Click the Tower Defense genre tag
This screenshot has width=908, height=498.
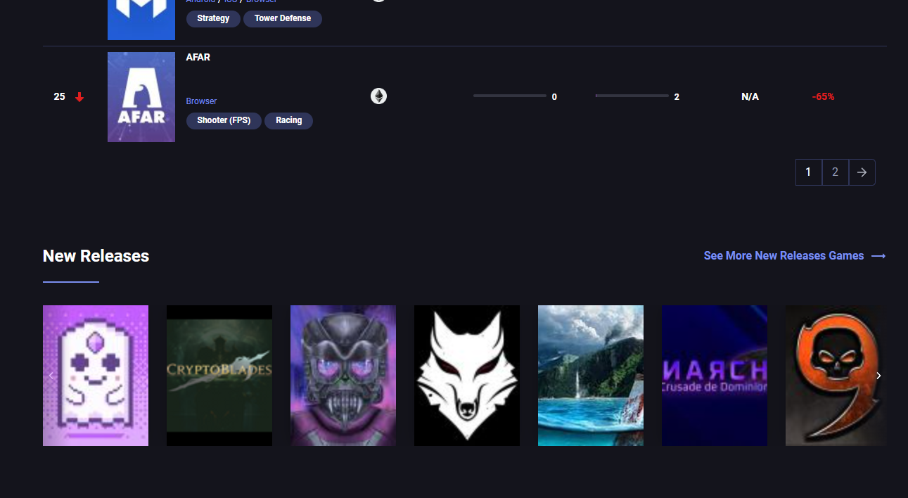(x=282, y=18)
